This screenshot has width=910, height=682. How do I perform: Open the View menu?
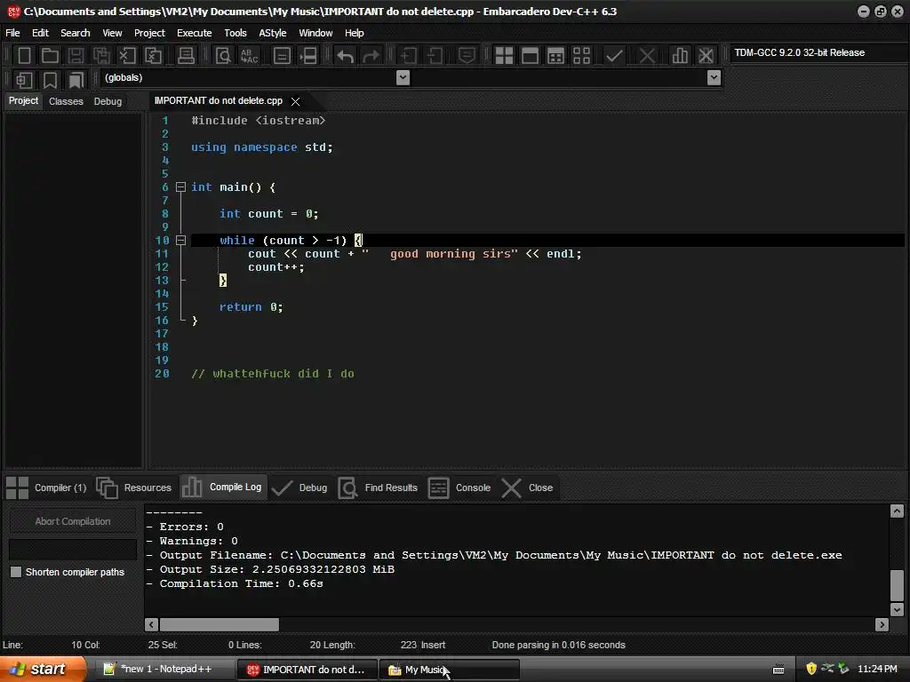pos(112,33)
